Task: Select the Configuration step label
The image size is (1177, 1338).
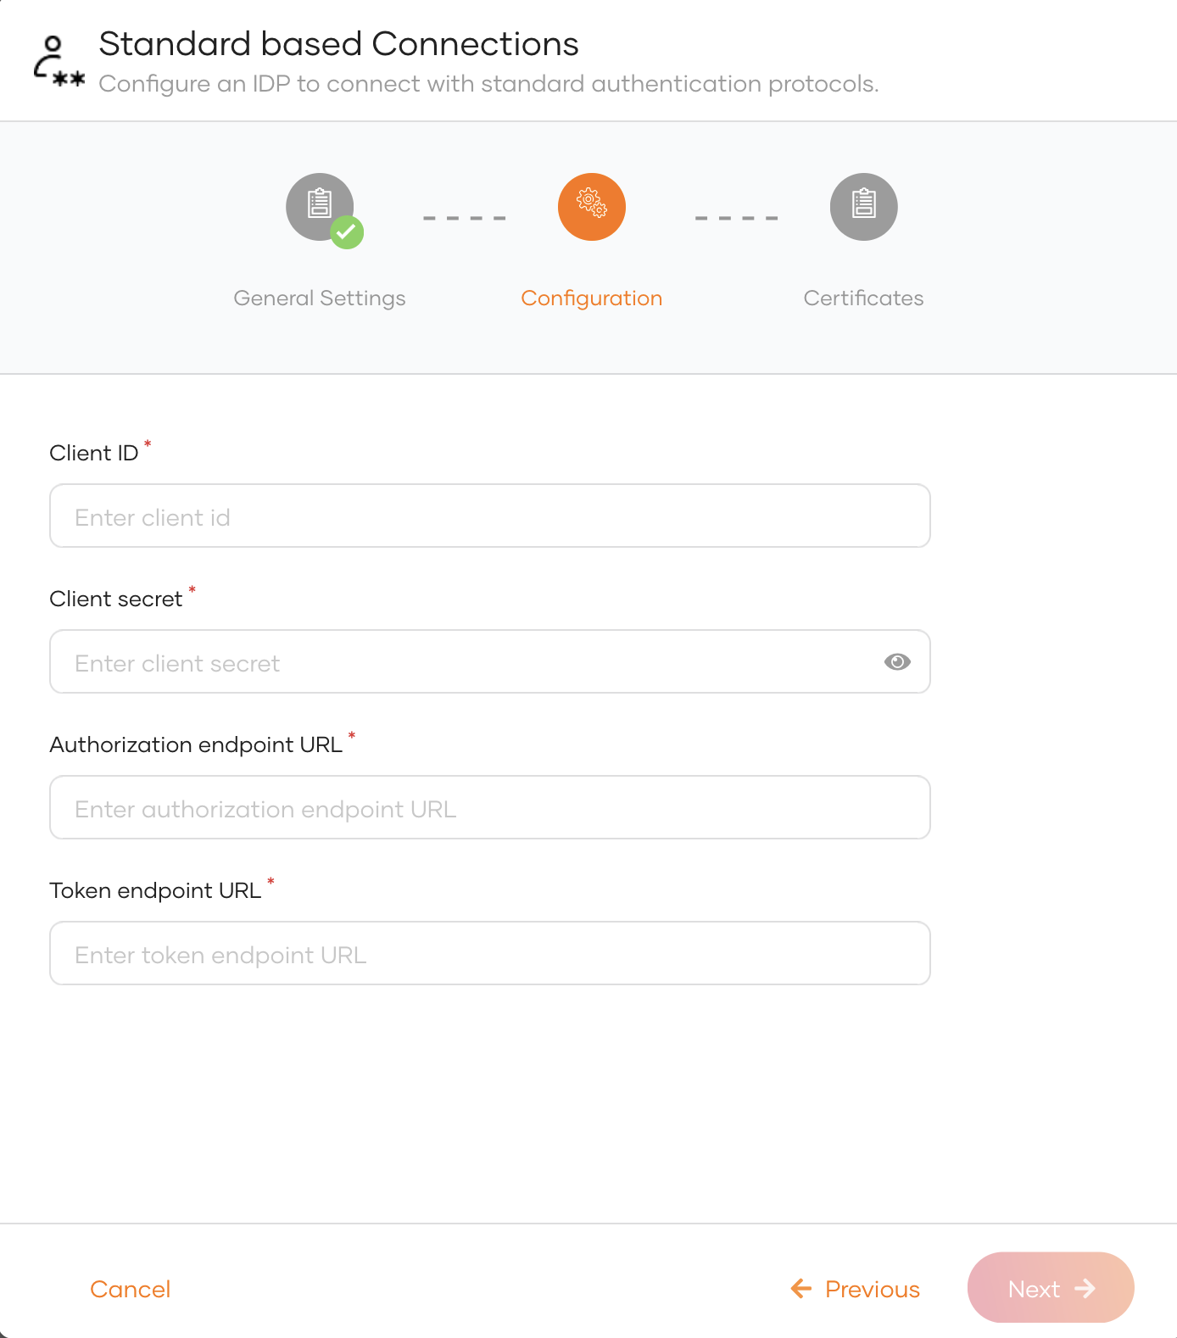Action: coord(591,298)
